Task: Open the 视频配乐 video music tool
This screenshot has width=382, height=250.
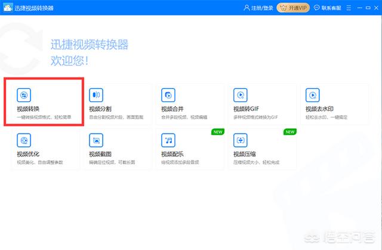Action: (189, 149)
